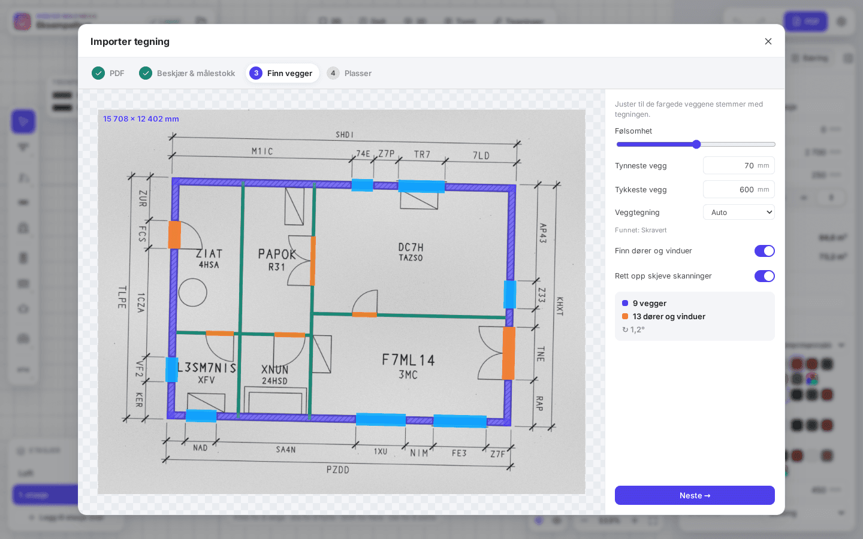Open the Beskjær & målestokk step
Viewport: 863px width, 539px height.
[187, 73]
